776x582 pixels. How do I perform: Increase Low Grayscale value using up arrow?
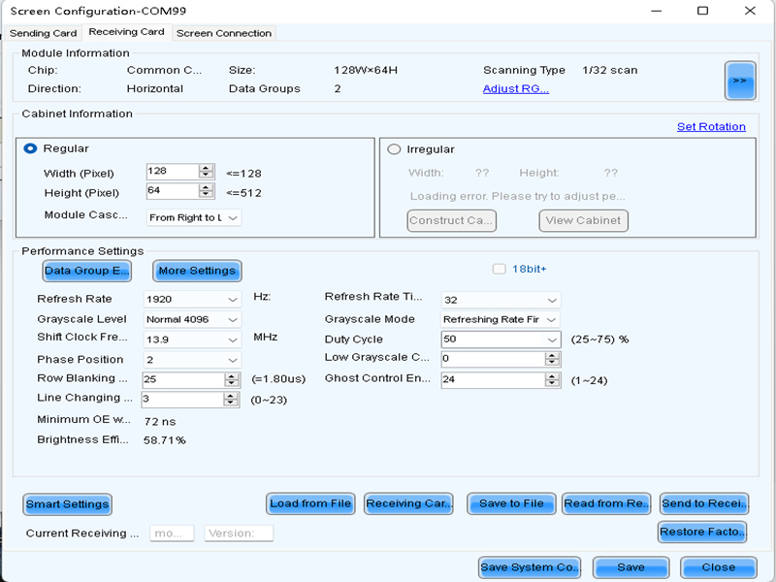tap(552, 355)
